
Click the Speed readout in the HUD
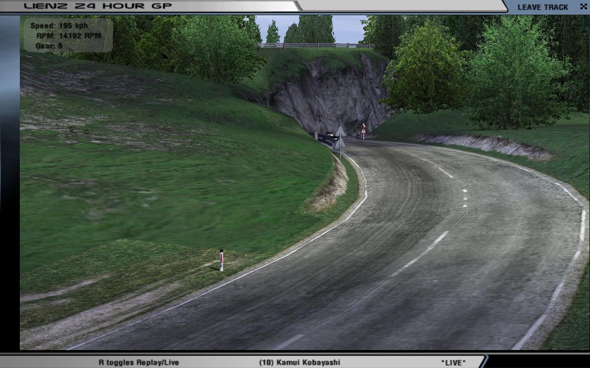[x=59, y=26]
